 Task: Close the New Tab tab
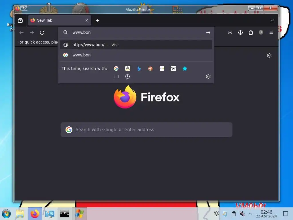86,20
